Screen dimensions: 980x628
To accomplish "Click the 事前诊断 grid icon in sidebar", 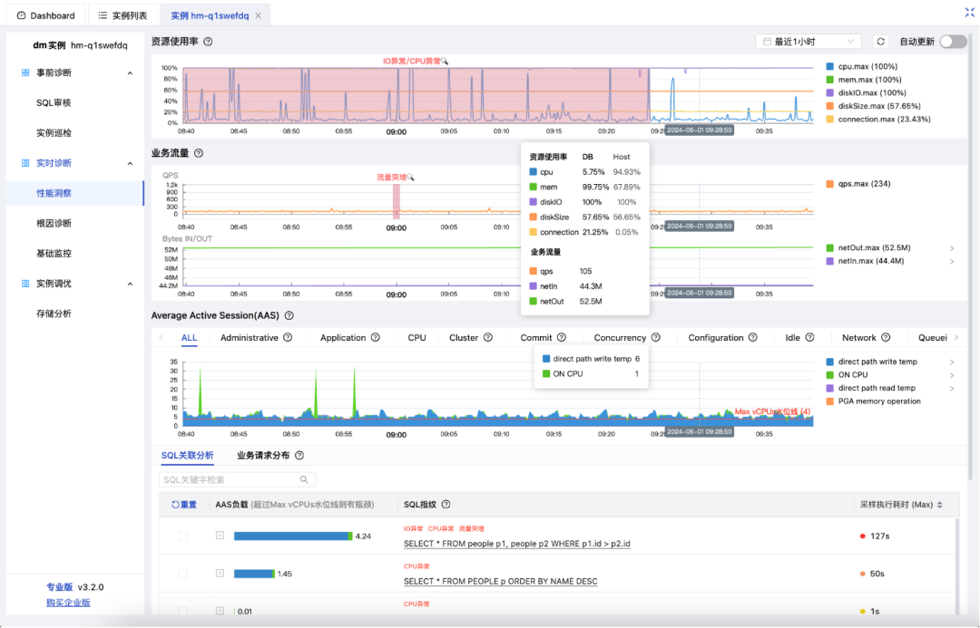I will click(25, 72).
